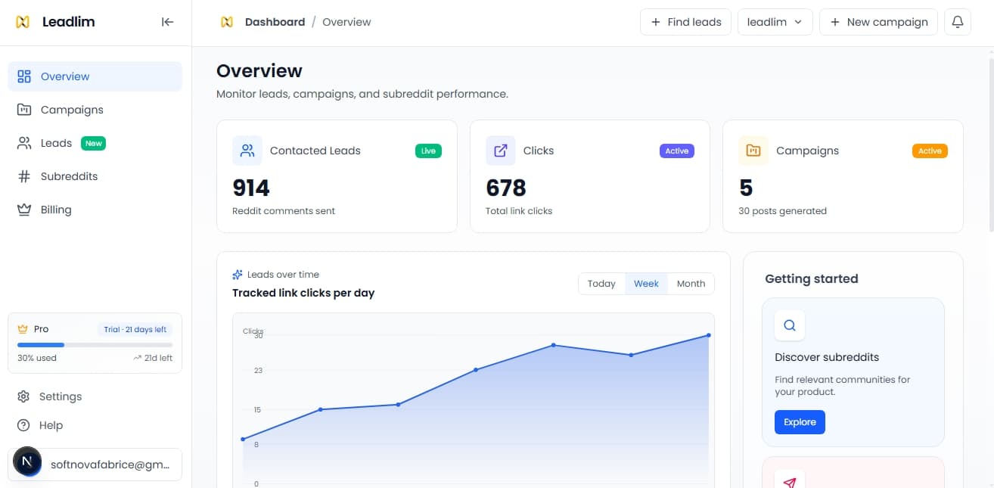Click the trial usage progress bar

[94, 345]
